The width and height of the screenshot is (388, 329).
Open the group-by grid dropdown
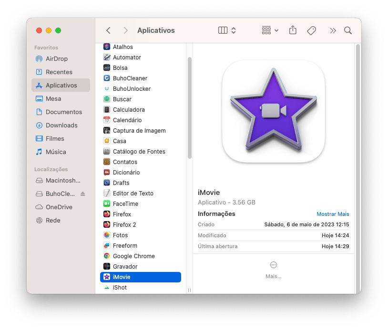[270, 30]
